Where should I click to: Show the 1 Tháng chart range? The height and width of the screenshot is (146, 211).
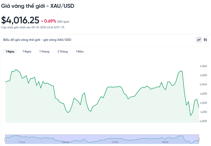click(x=44, y=51)
